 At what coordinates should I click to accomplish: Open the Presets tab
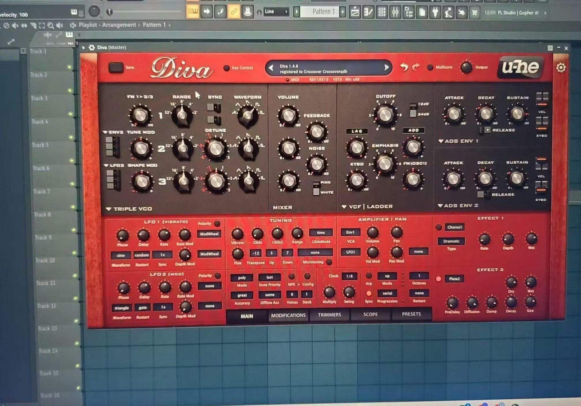click(x=411, y=314)
